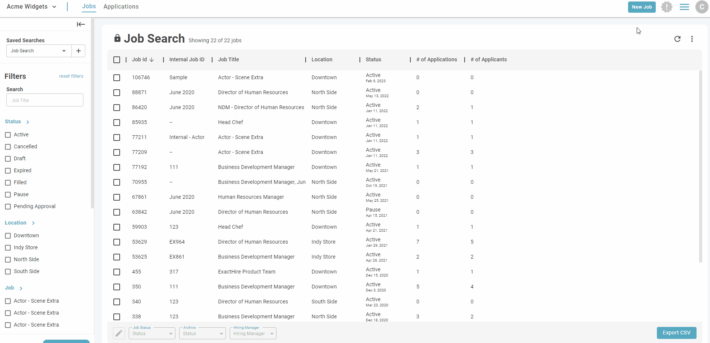Click the Export CSV button
This screenshot has width=710, height=343.
point(676,333)
